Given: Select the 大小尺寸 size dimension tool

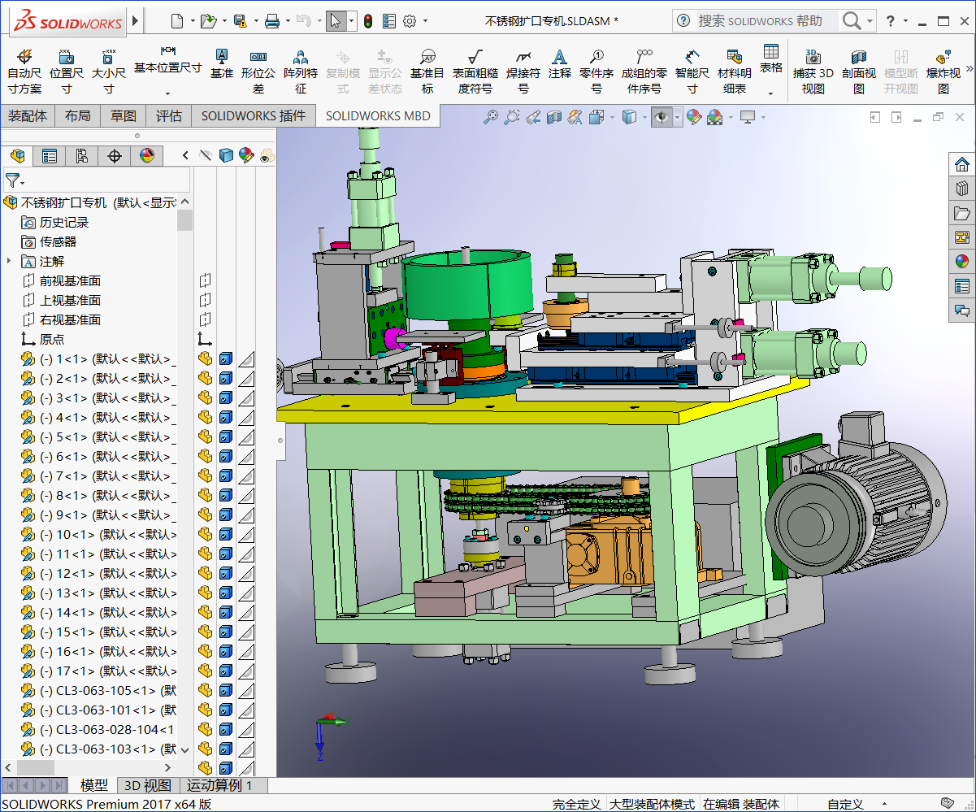Looking at the screenshot, I should coord(108,72).
